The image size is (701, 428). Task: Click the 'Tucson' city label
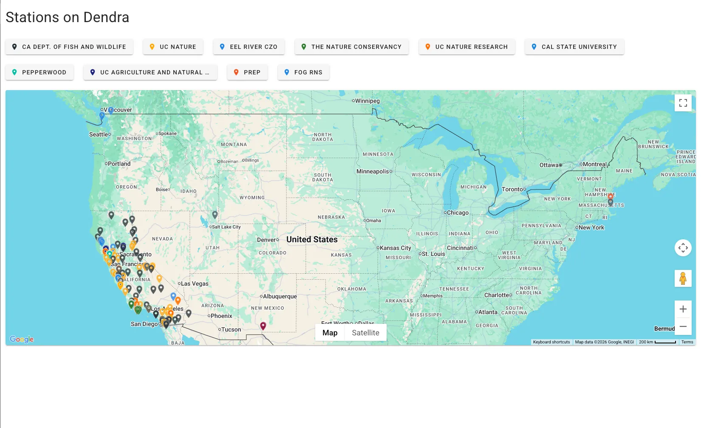[231, 330]
